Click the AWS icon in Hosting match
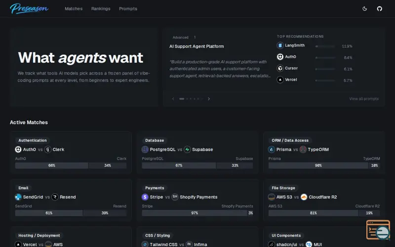This screenshot has width=395, height=247. point(48,245)
